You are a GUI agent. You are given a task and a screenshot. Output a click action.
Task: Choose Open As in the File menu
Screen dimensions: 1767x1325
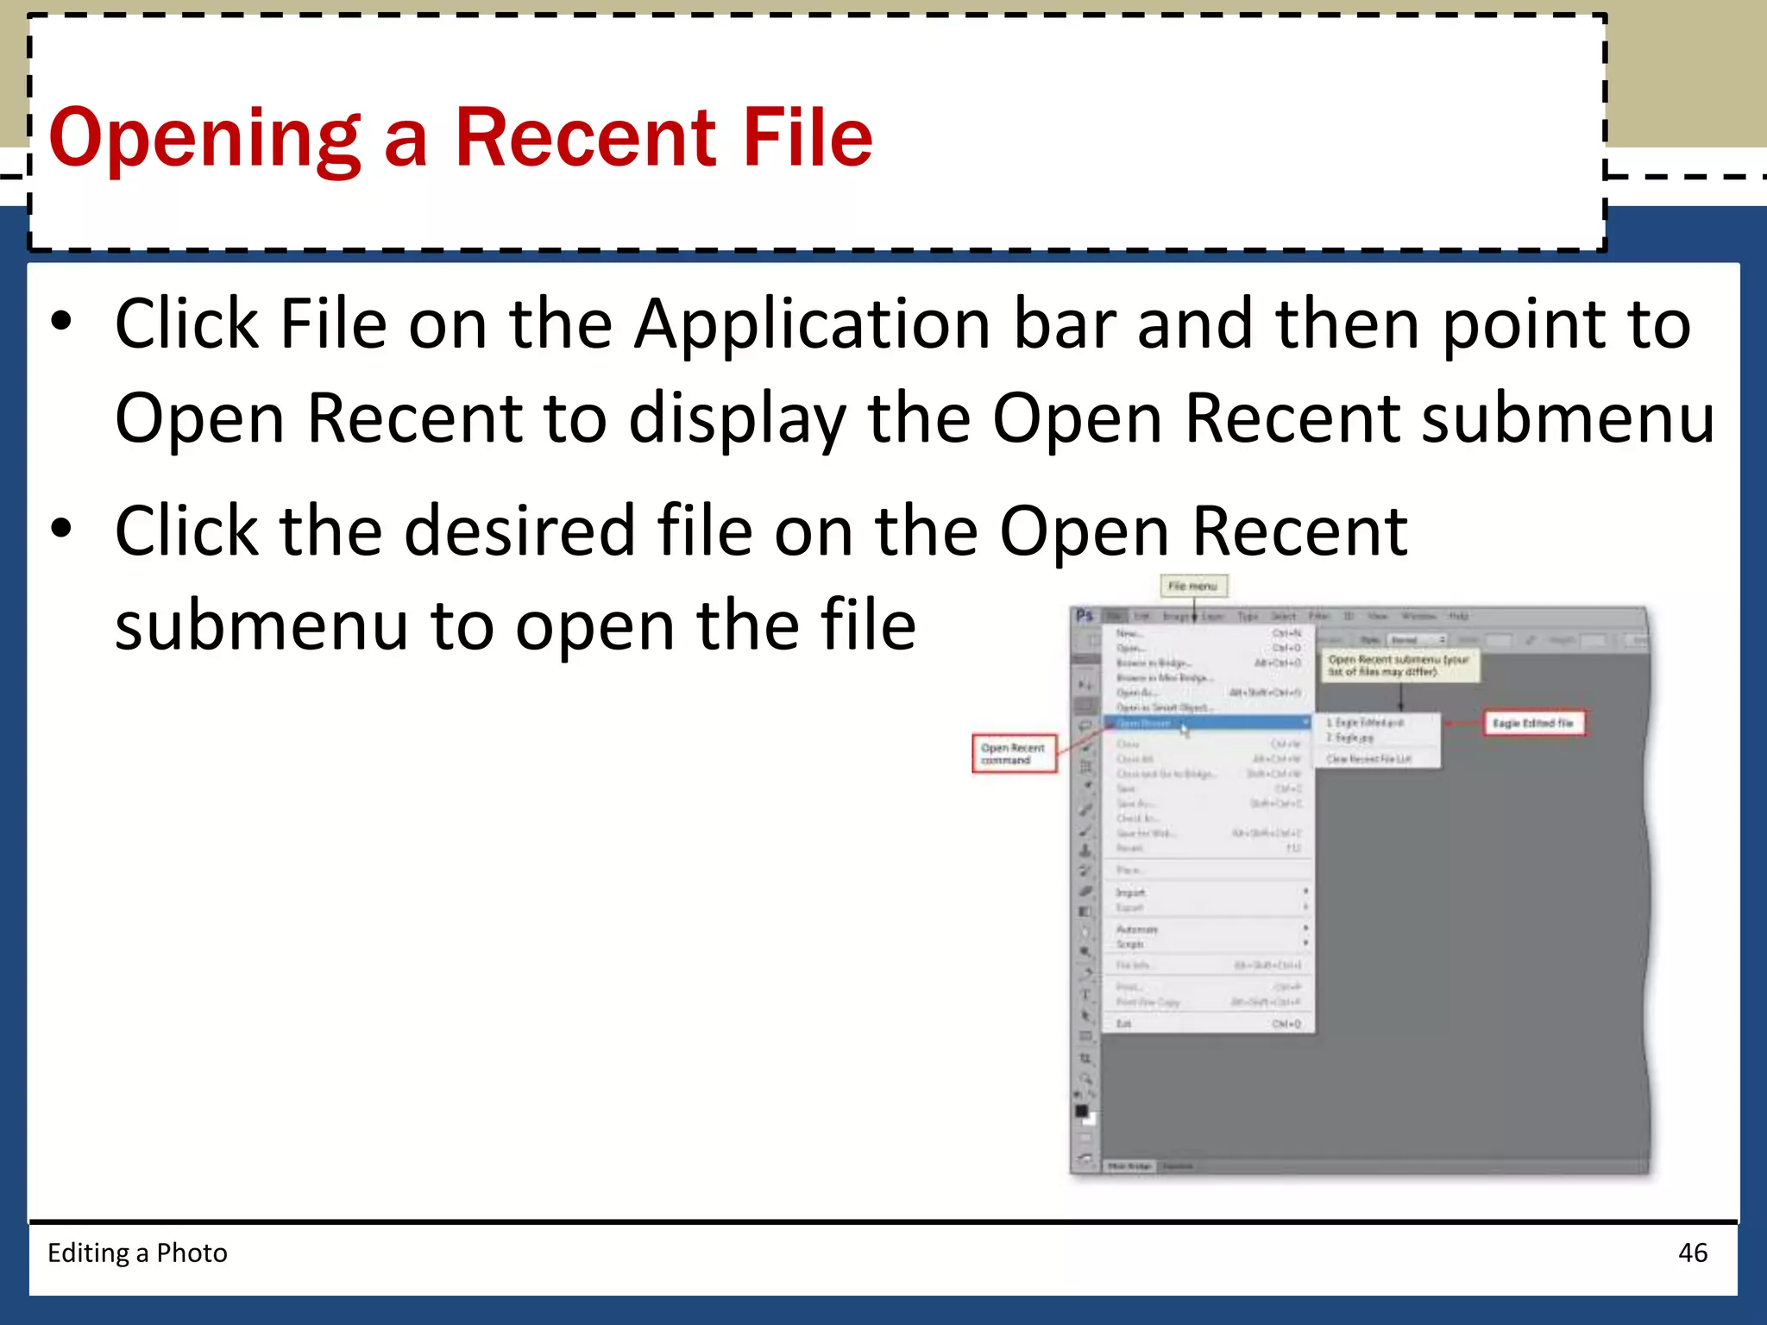(x=1208, y=693)
